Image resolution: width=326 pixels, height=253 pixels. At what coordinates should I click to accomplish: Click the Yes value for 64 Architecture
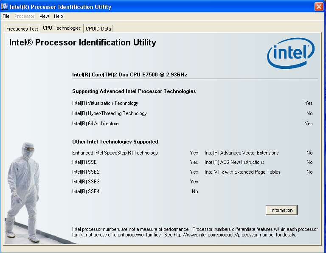[309, 124]
